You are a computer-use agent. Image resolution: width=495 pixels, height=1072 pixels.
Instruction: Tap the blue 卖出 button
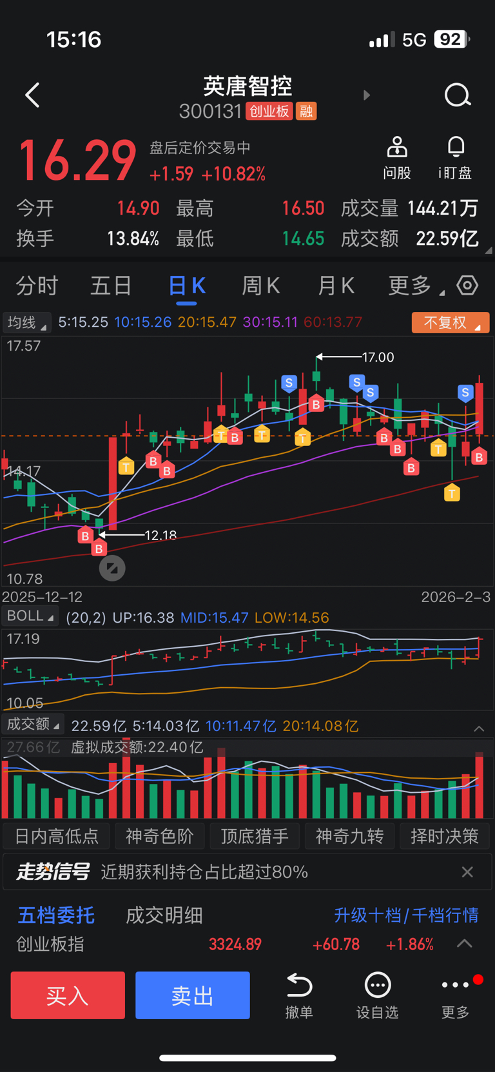pos(193,995)
